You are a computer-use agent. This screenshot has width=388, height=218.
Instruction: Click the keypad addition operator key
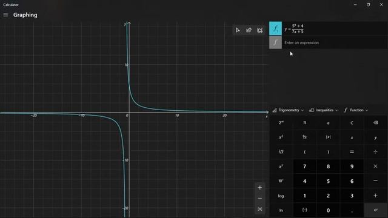coord(375,196)
